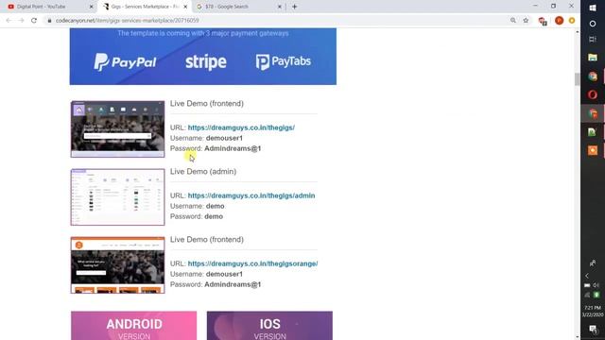Image resolution: width=605 pixels, height=340 pixels.
Task: Click the Cortana circle icon
Action: [593, 24]
